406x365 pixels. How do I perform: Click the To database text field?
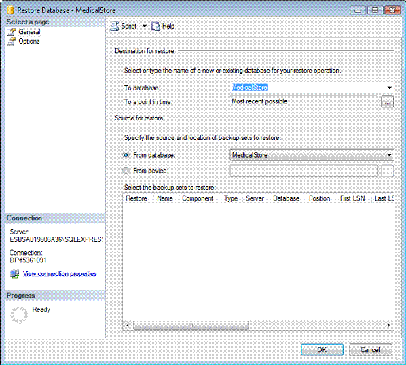pyautogui.click(x=308, y=88)
